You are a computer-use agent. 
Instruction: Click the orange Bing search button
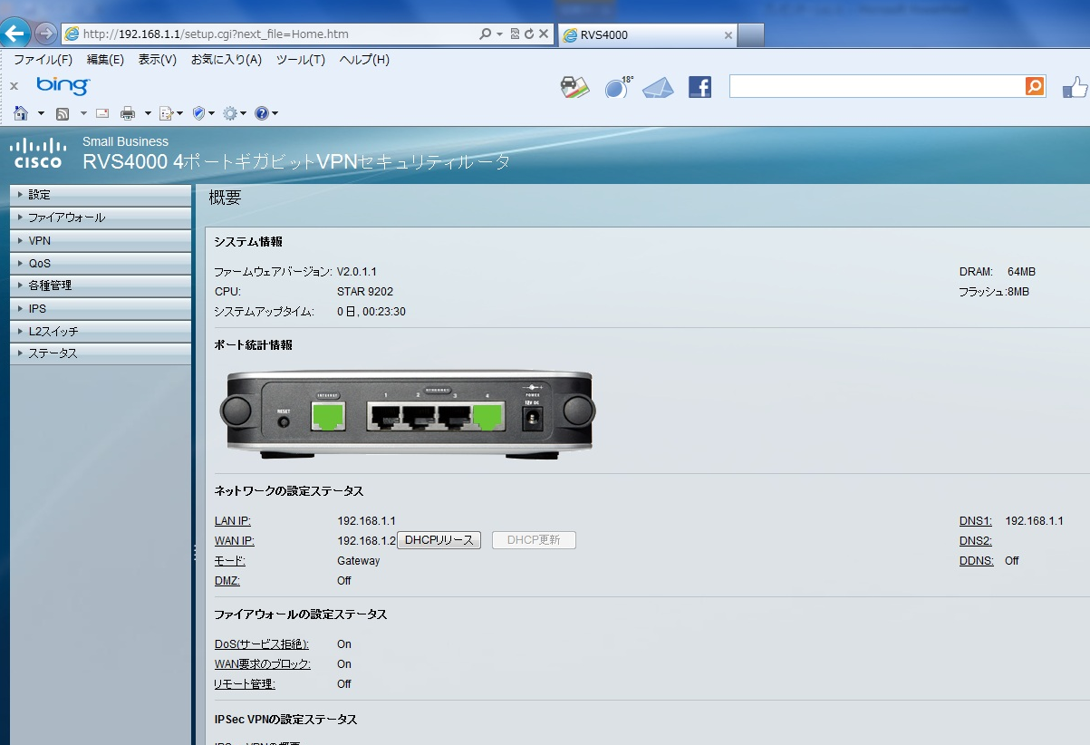(1035, 86)
